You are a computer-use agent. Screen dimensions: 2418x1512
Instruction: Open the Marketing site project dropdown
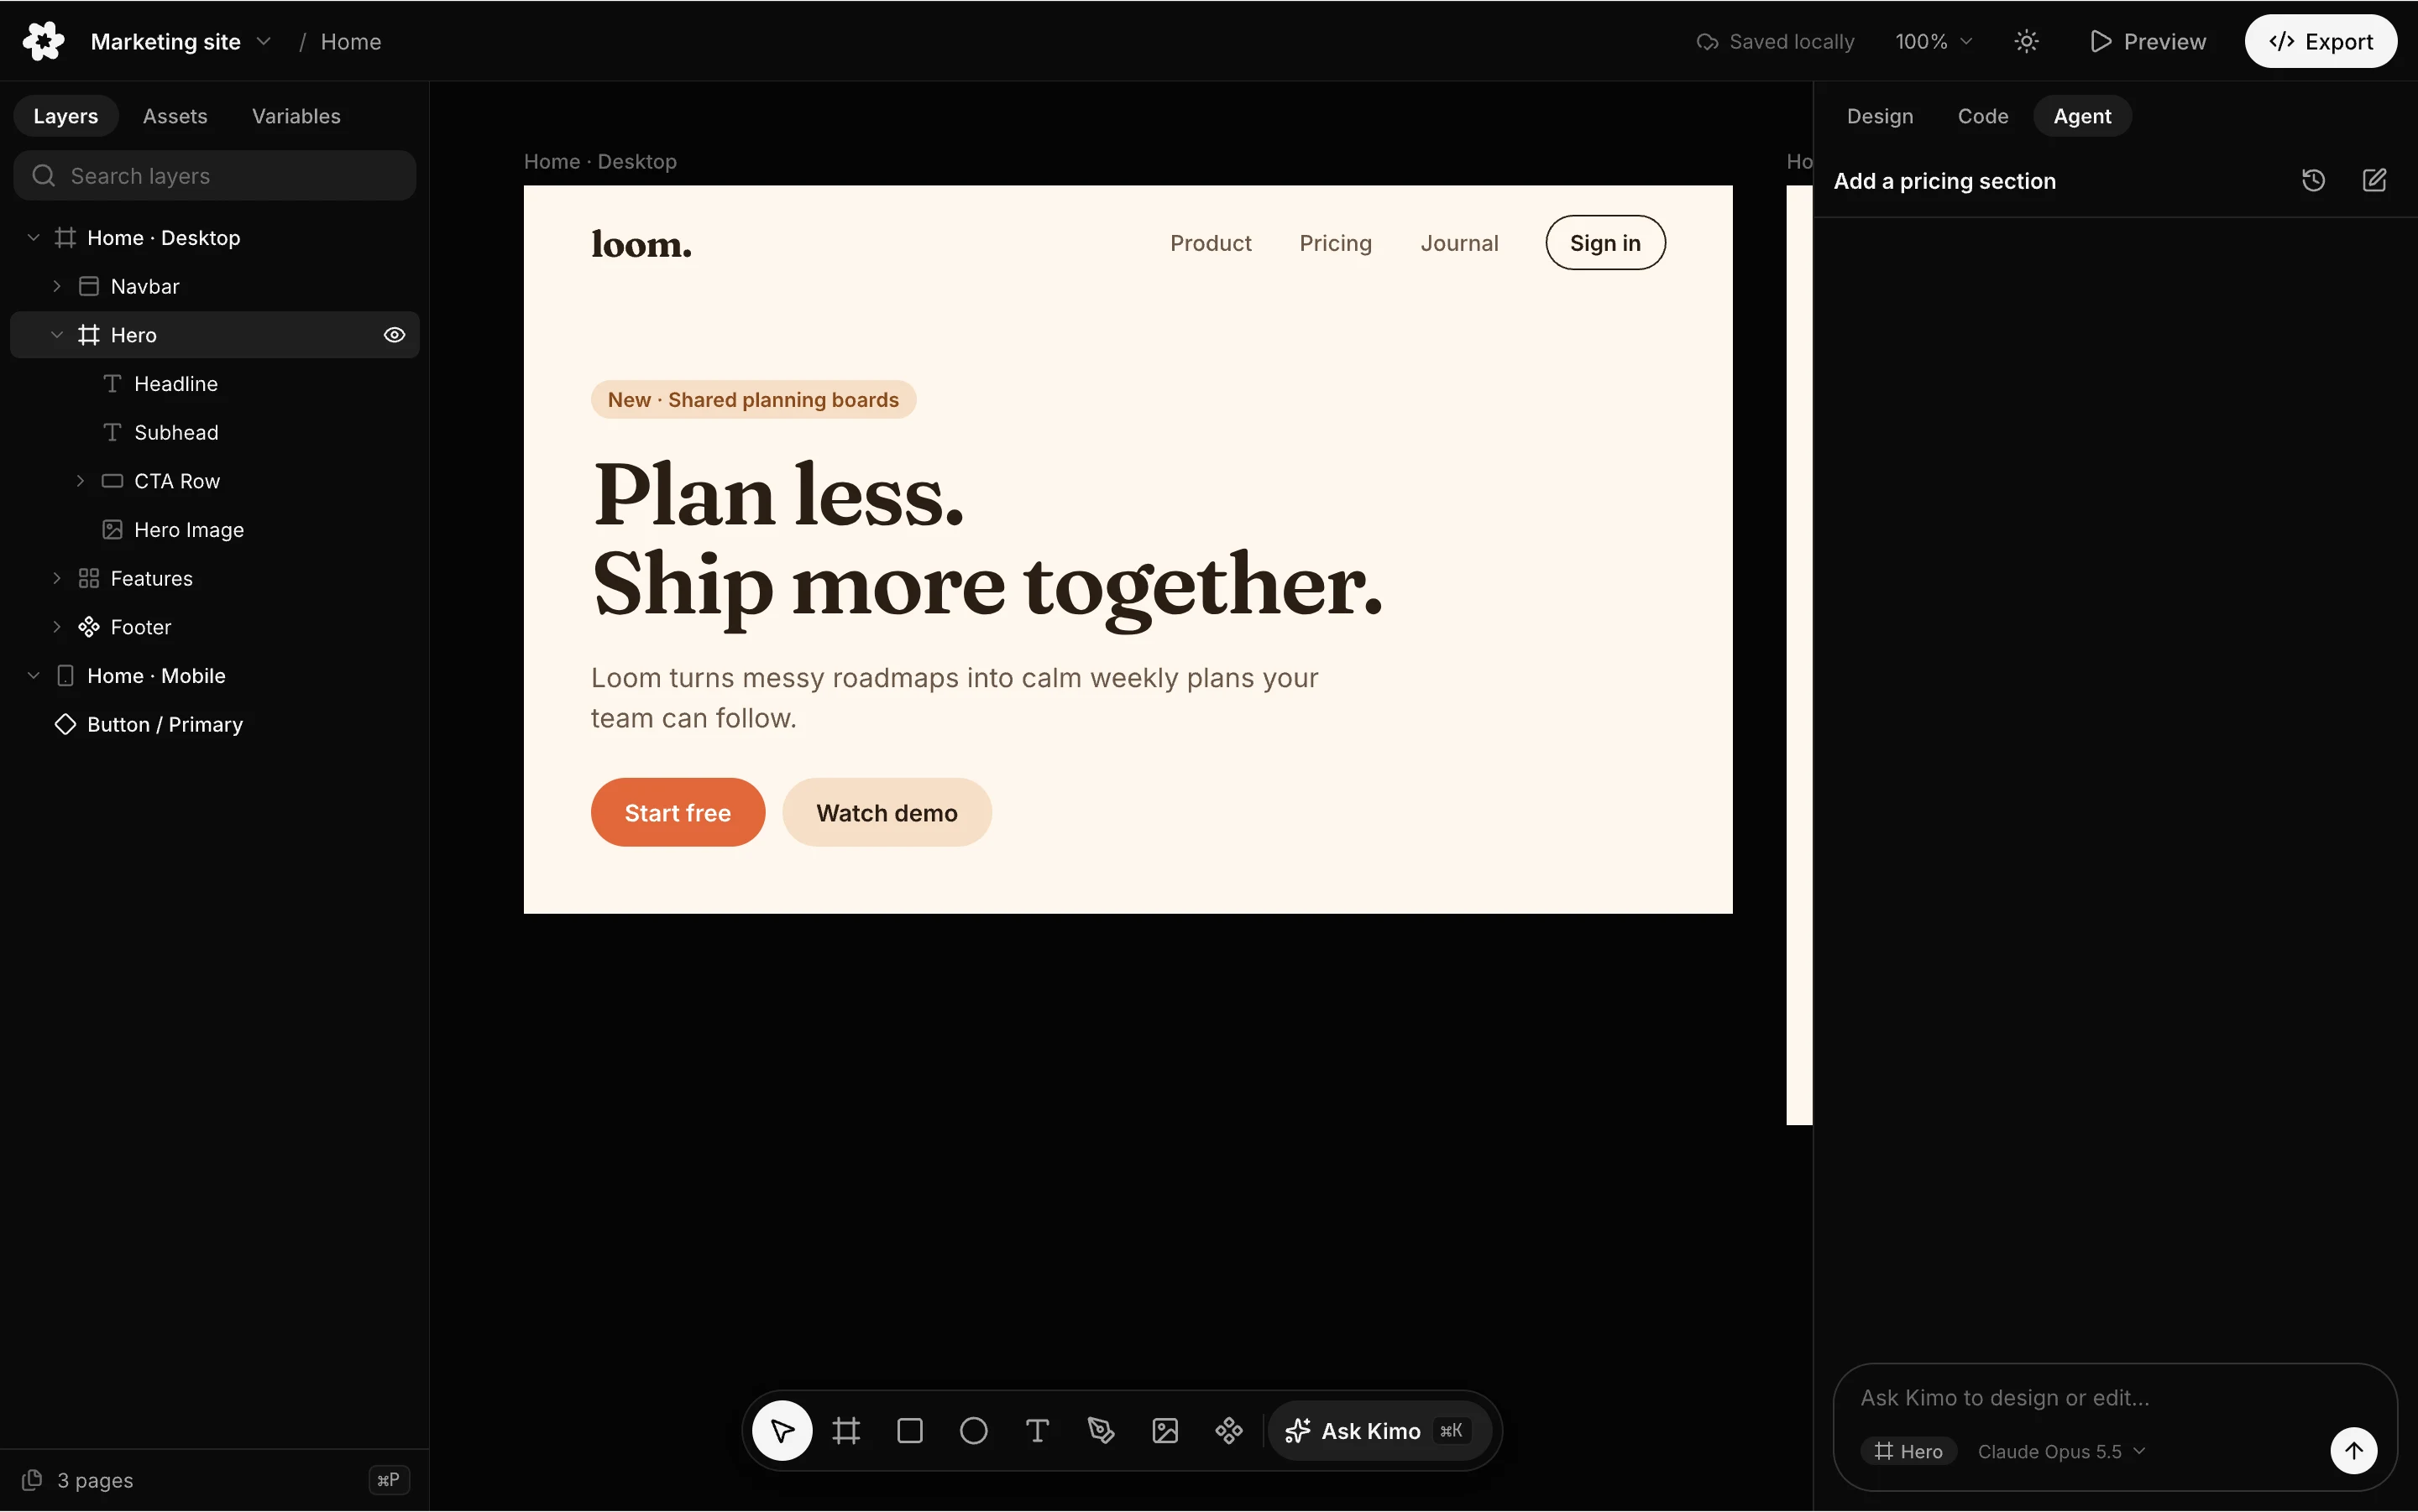181,41
